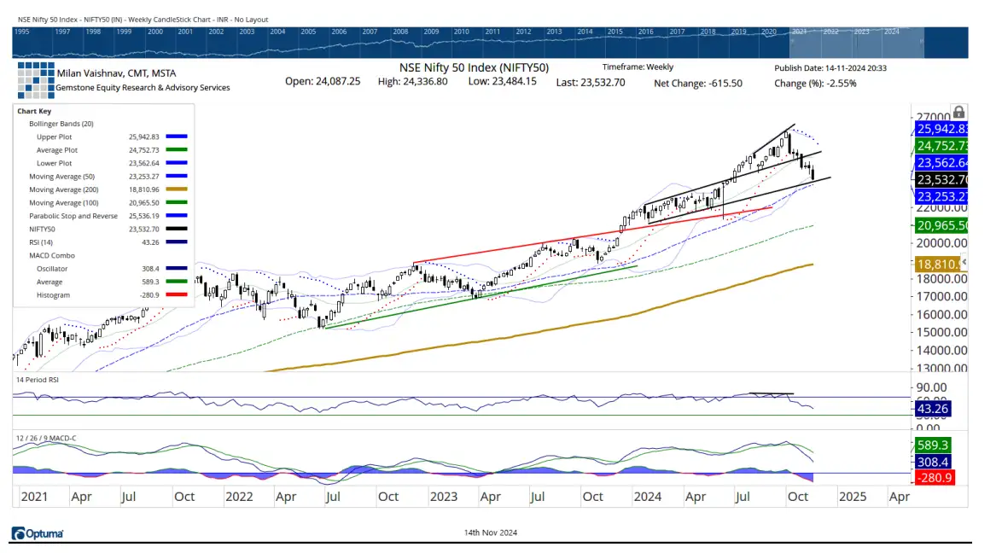Click the Moving Average (50) color swatch

point(177,177)
